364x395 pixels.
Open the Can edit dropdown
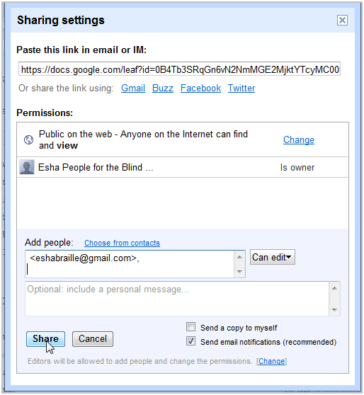tap(272, 257)
